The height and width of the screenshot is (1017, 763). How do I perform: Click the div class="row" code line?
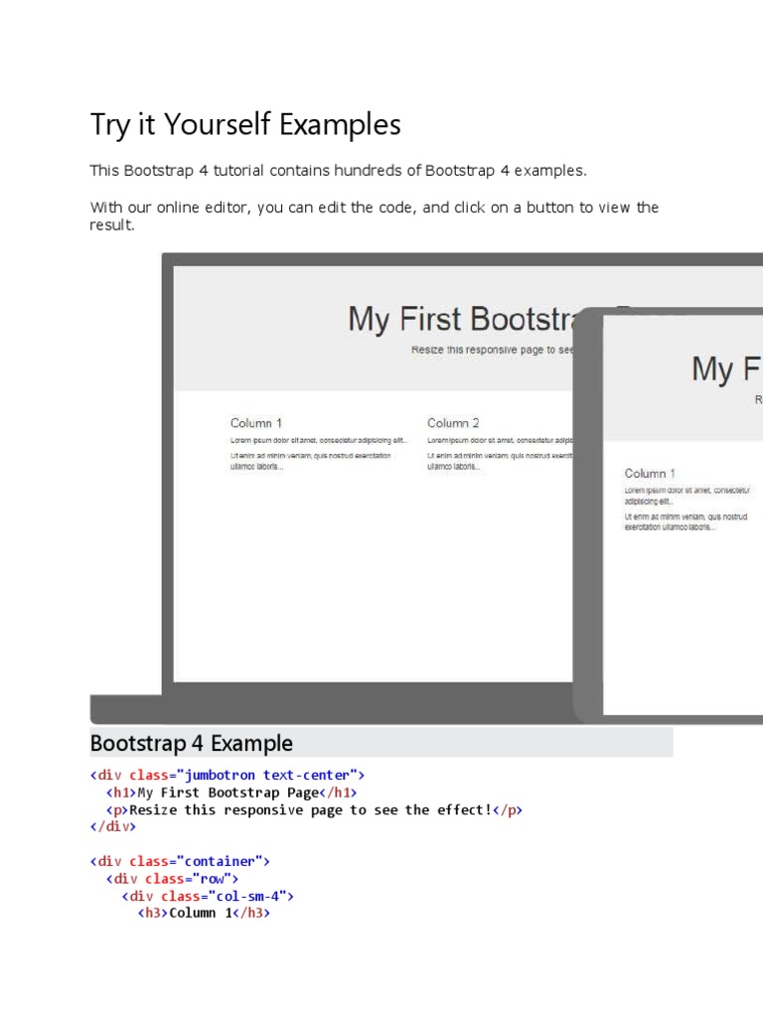[x=172, y=879]
